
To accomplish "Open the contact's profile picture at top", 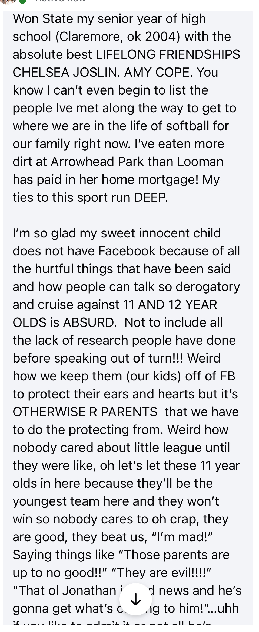I will (8, 1).
